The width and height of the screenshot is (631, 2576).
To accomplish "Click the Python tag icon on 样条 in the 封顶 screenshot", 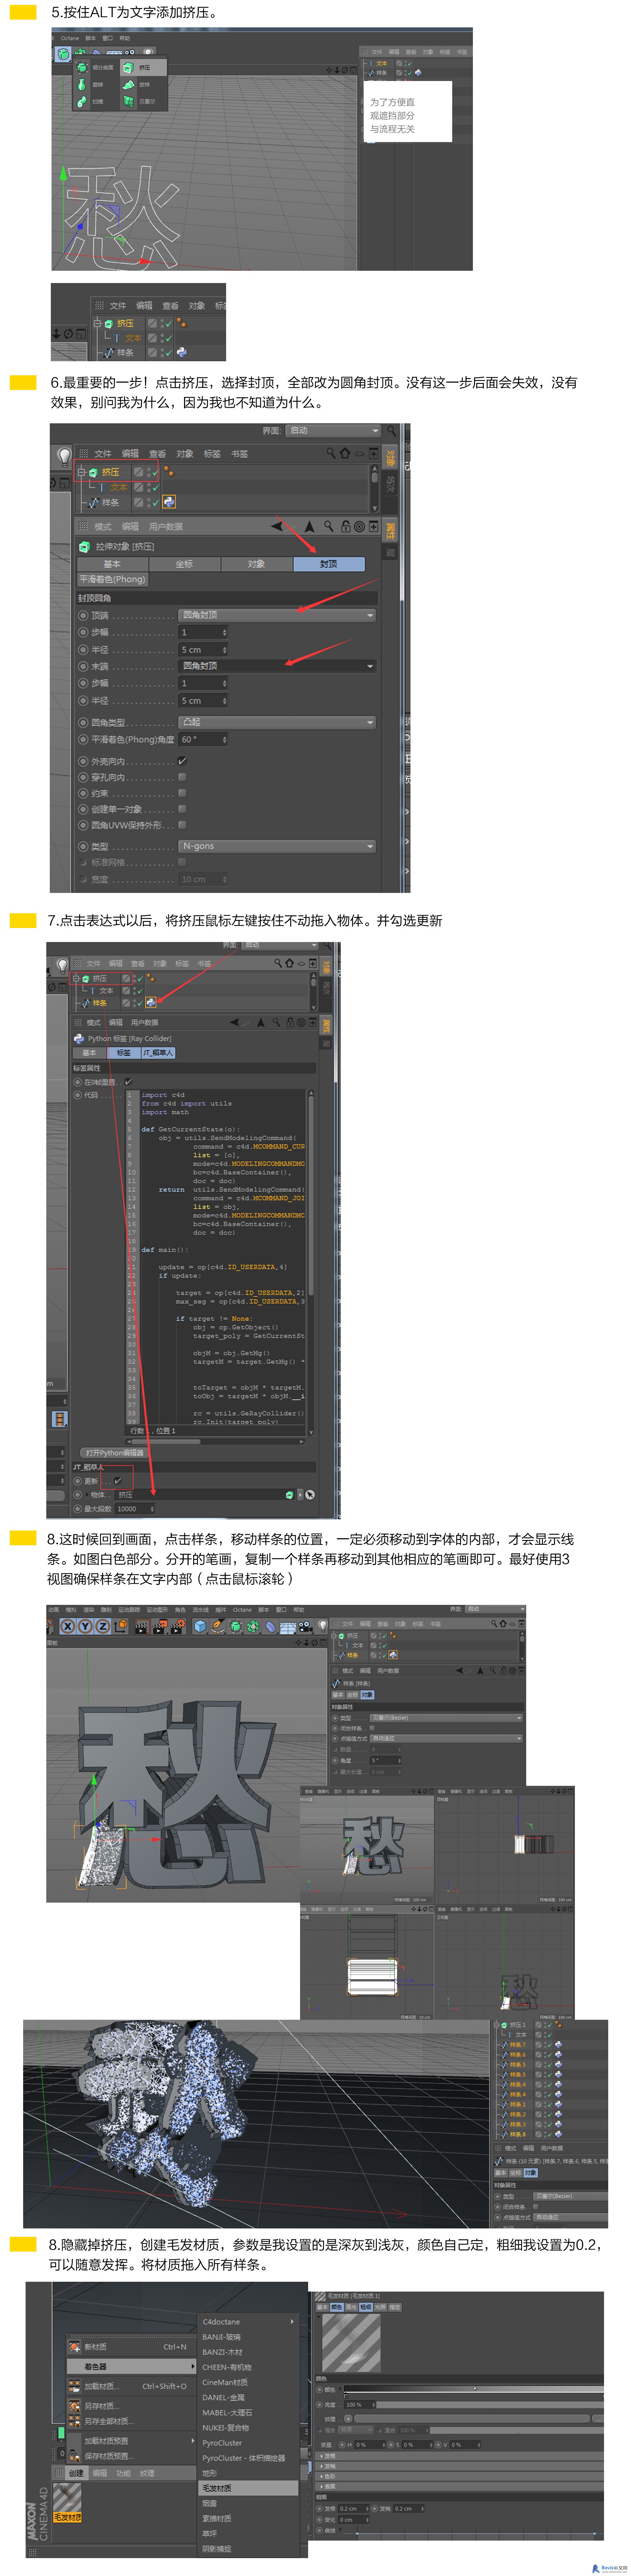I will (x=169, y=502).
